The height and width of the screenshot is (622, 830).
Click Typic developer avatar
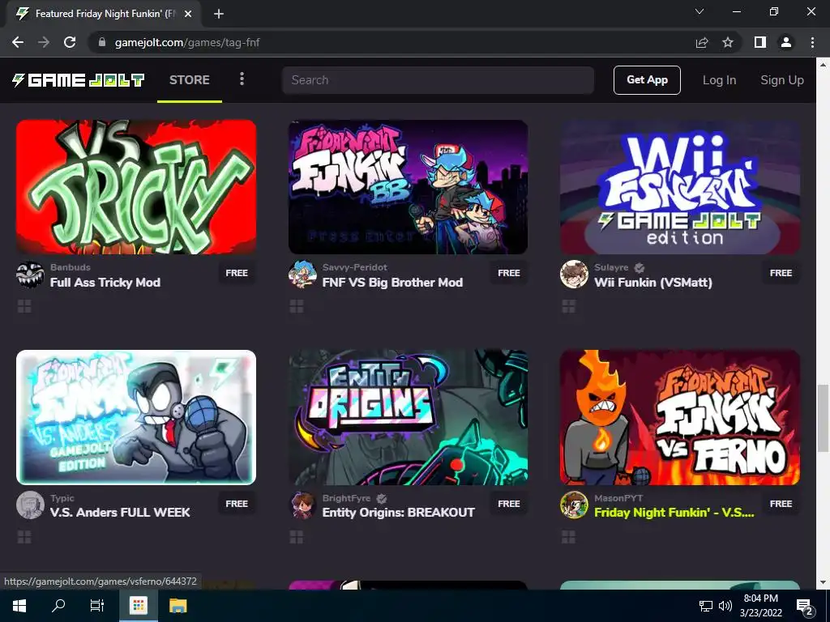click(x=30, y=505)
